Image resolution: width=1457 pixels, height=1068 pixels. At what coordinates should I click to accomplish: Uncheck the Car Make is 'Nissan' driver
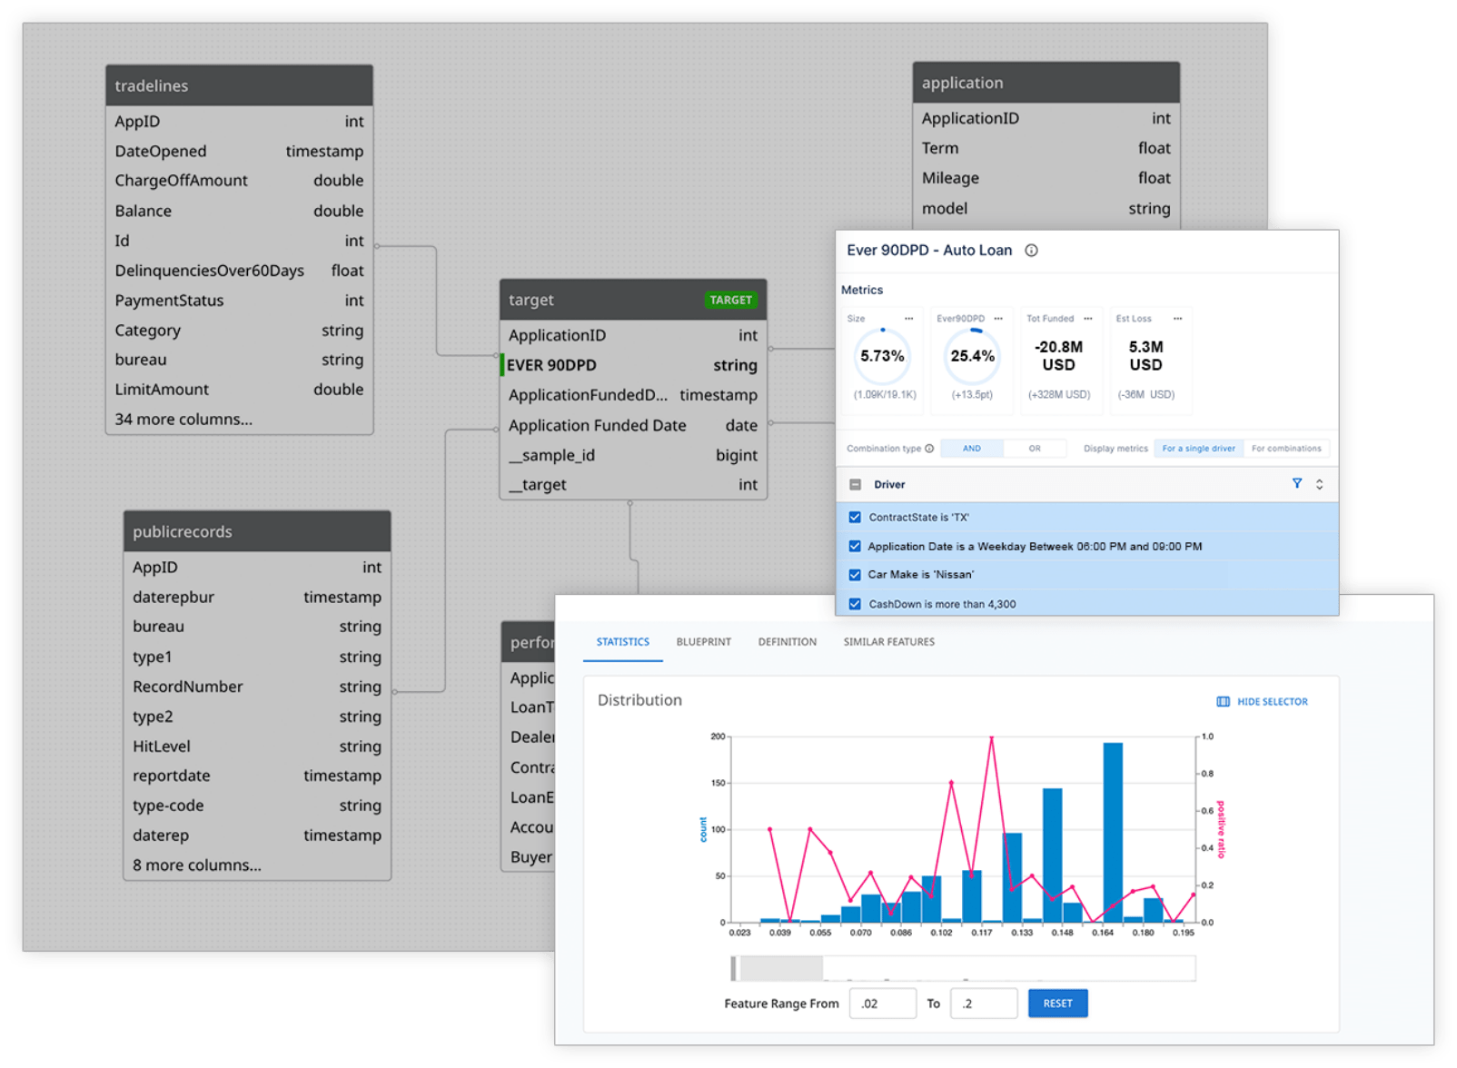click(x=855, y=575)
